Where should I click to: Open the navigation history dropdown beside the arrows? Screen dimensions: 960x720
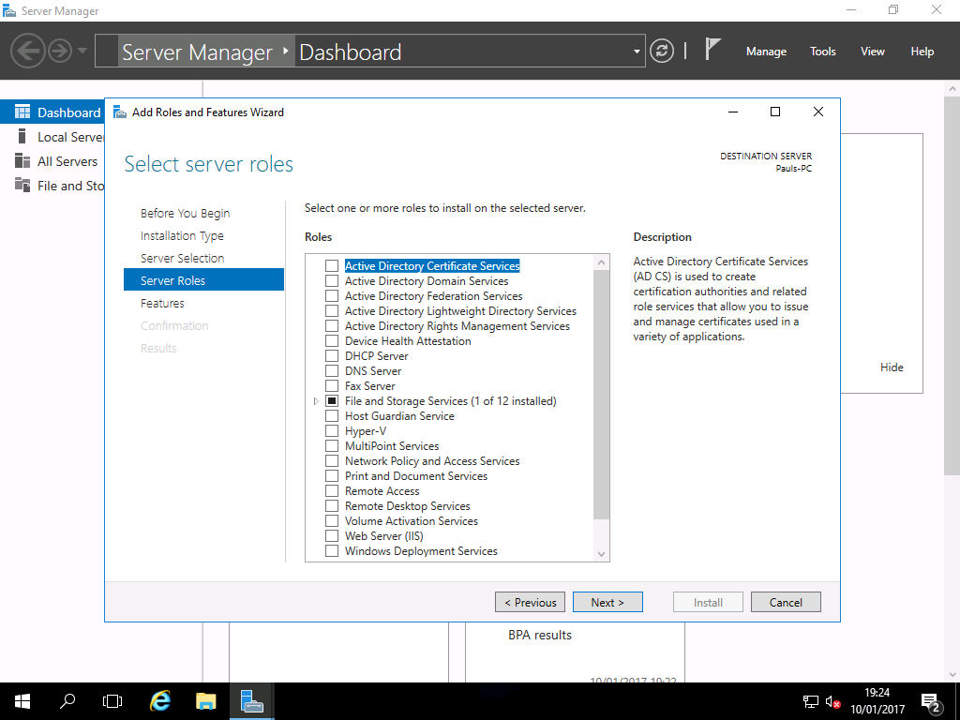(x=82, y=51)
